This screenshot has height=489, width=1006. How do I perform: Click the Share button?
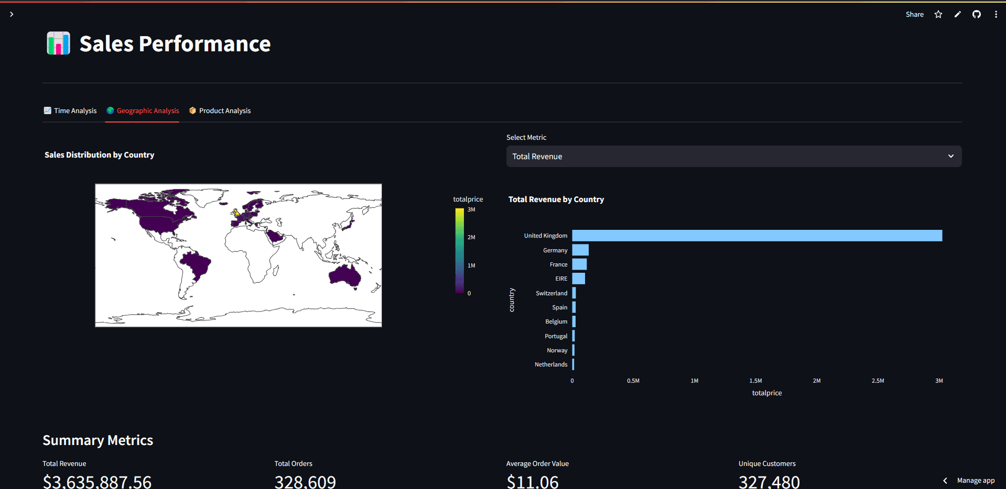tap(914, 14)
